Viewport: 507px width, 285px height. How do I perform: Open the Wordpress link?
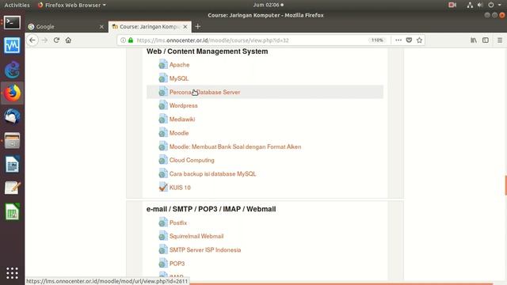[183, 105]
